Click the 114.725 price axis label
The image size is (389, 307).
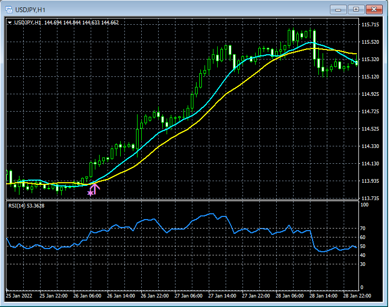tap(370, 111)
